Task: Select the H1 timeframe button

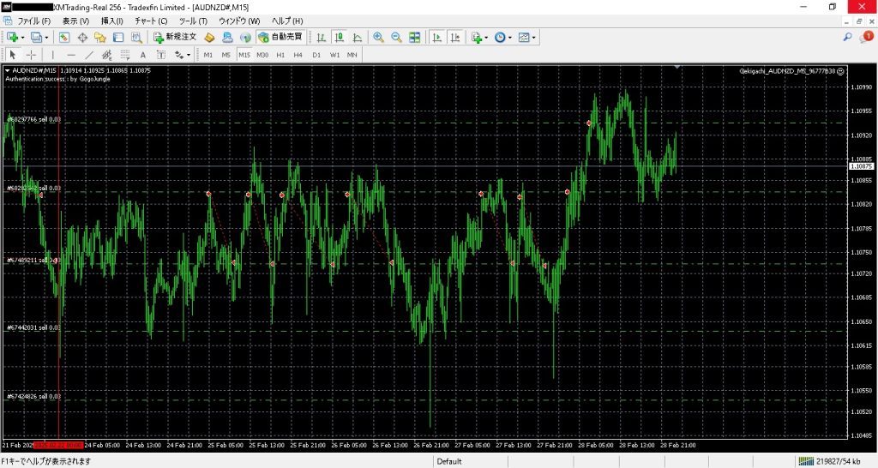Action: 280,55
